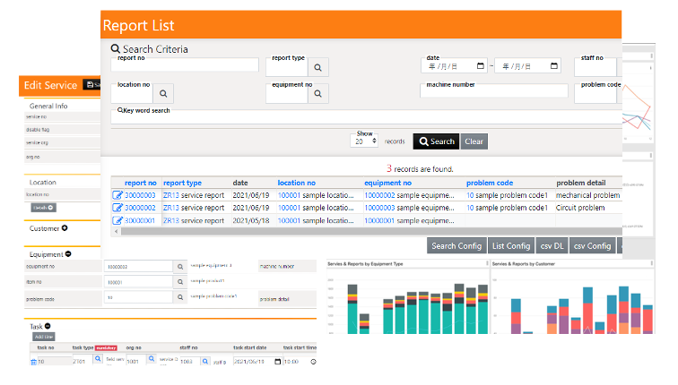Click the location no search icon

(165, 92)
